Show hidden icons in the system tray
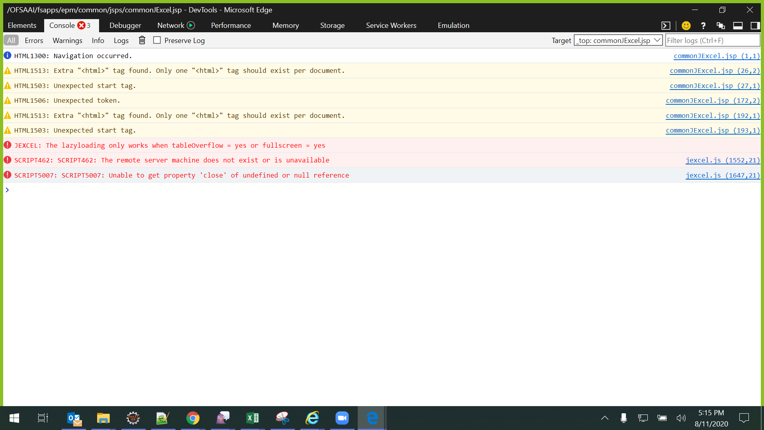 [x=605, y=418]
